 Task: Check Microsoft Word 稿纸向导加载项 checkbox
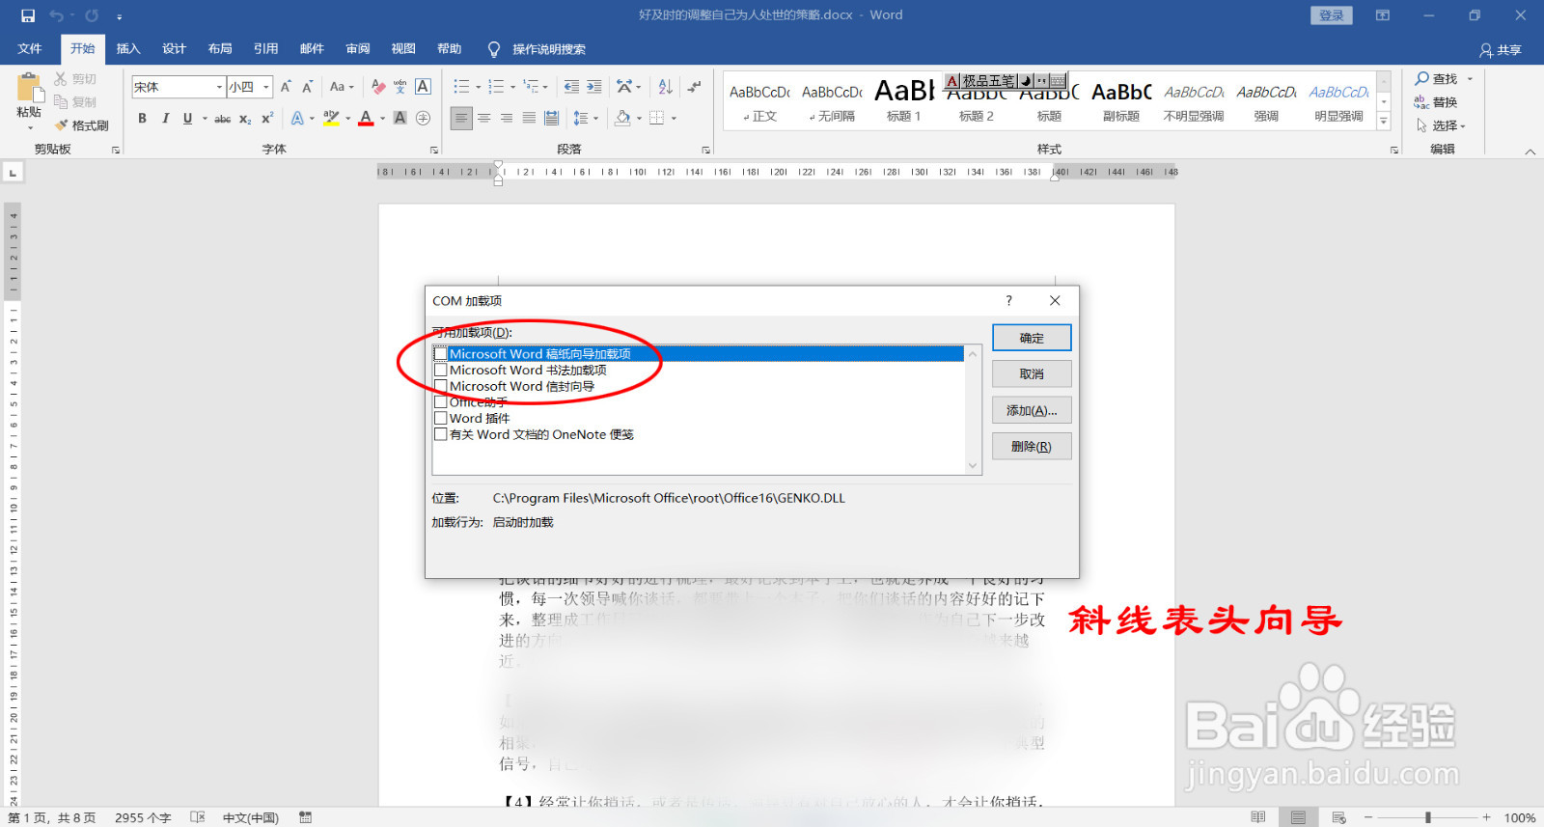click(441, 353)
